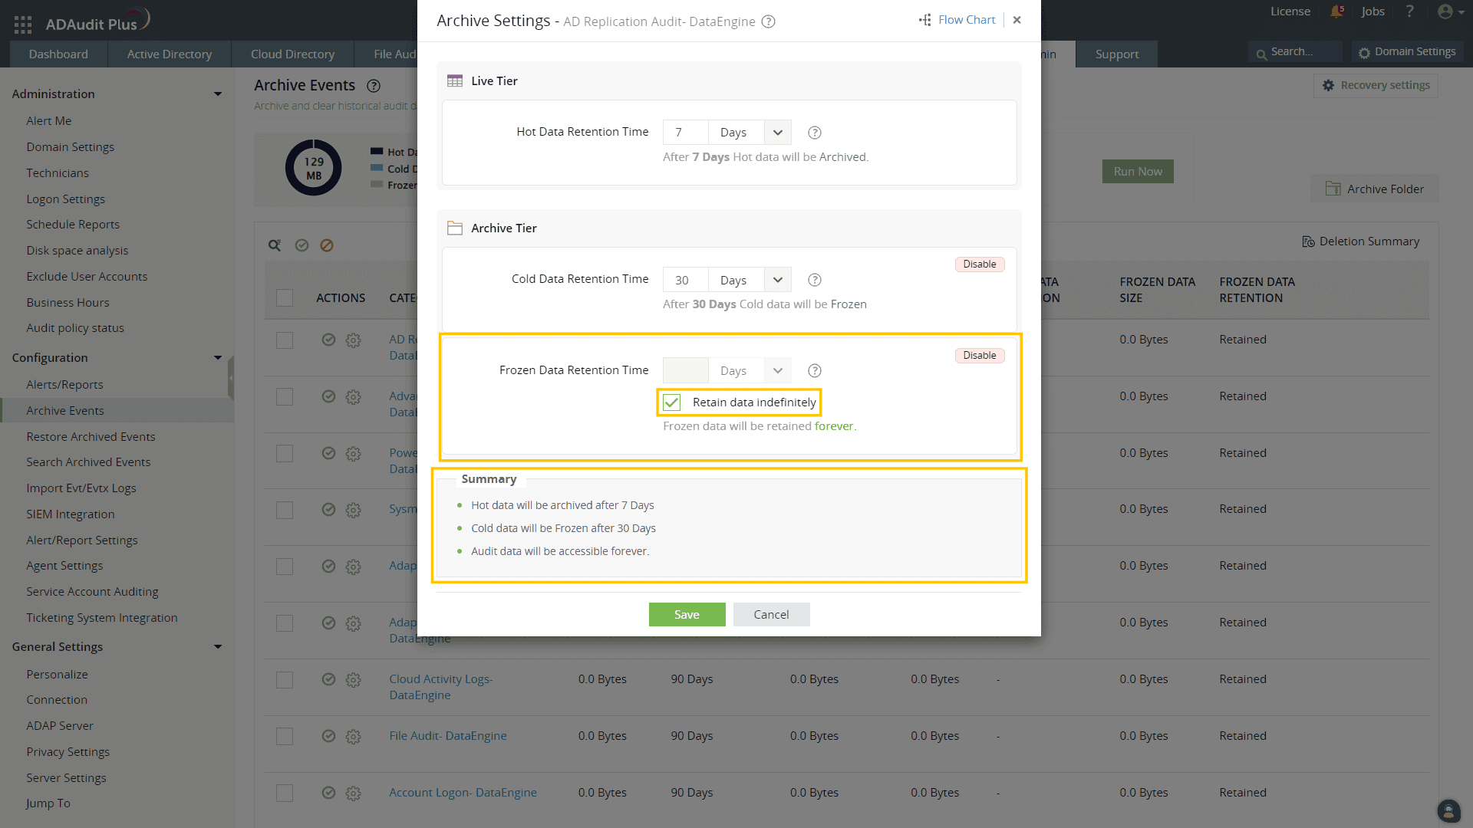Uncheck Retain data indefinitely checkbox
The width and height of the screenshot is (1473, 828).
coord(672,402)
